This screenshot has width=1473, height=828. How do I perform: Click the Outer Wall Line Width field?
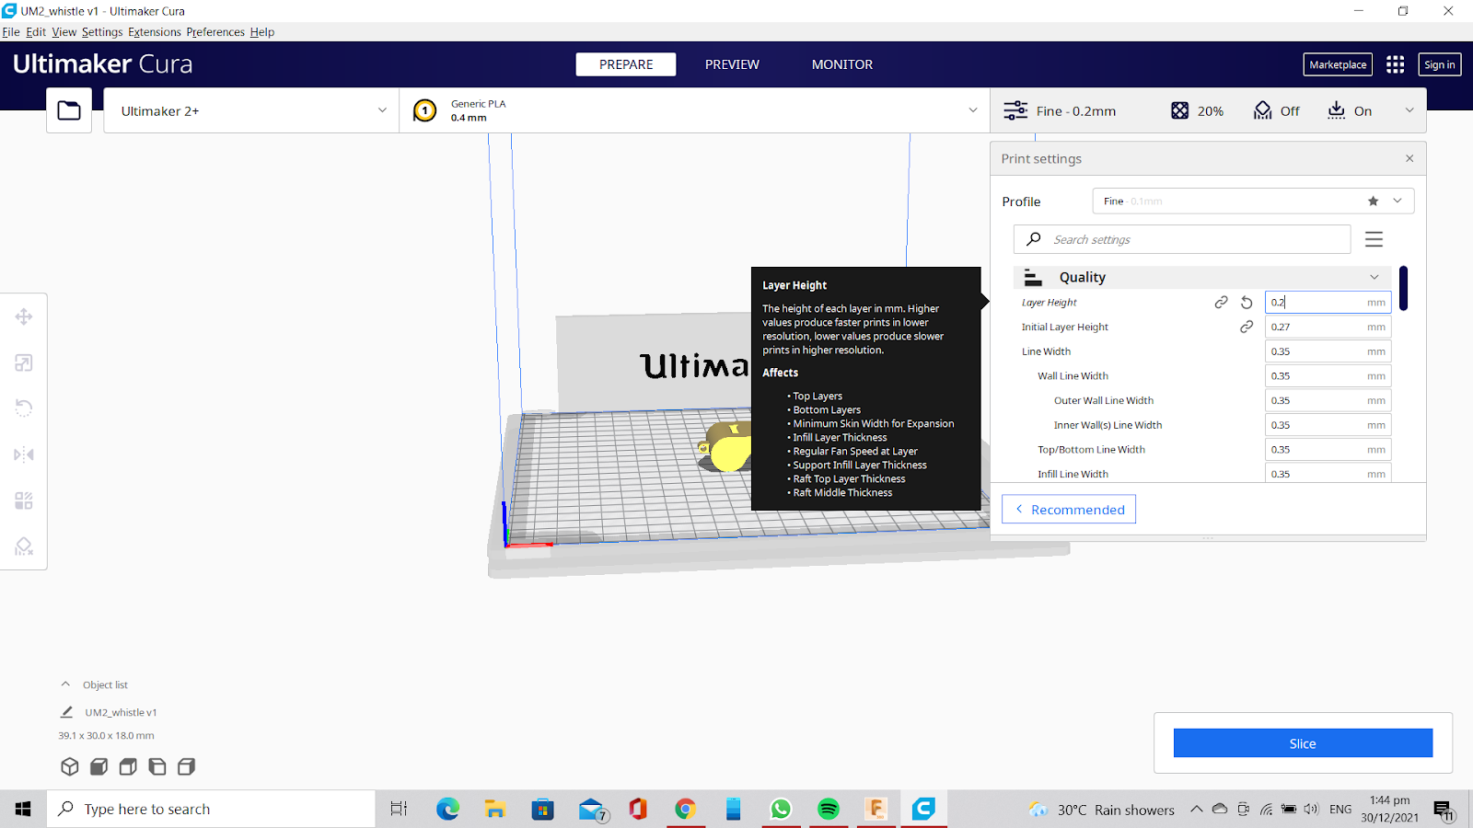click(x=1328, y=400)
